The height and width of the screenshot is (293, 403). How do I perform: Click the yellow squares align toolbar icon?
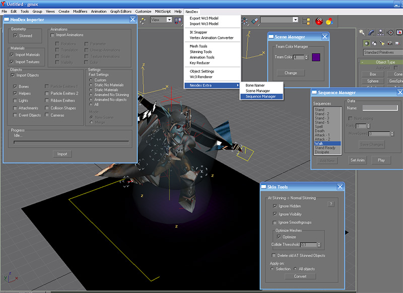306,21
